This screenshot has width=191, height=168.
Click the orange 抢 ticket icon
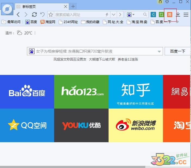[170, 15]
